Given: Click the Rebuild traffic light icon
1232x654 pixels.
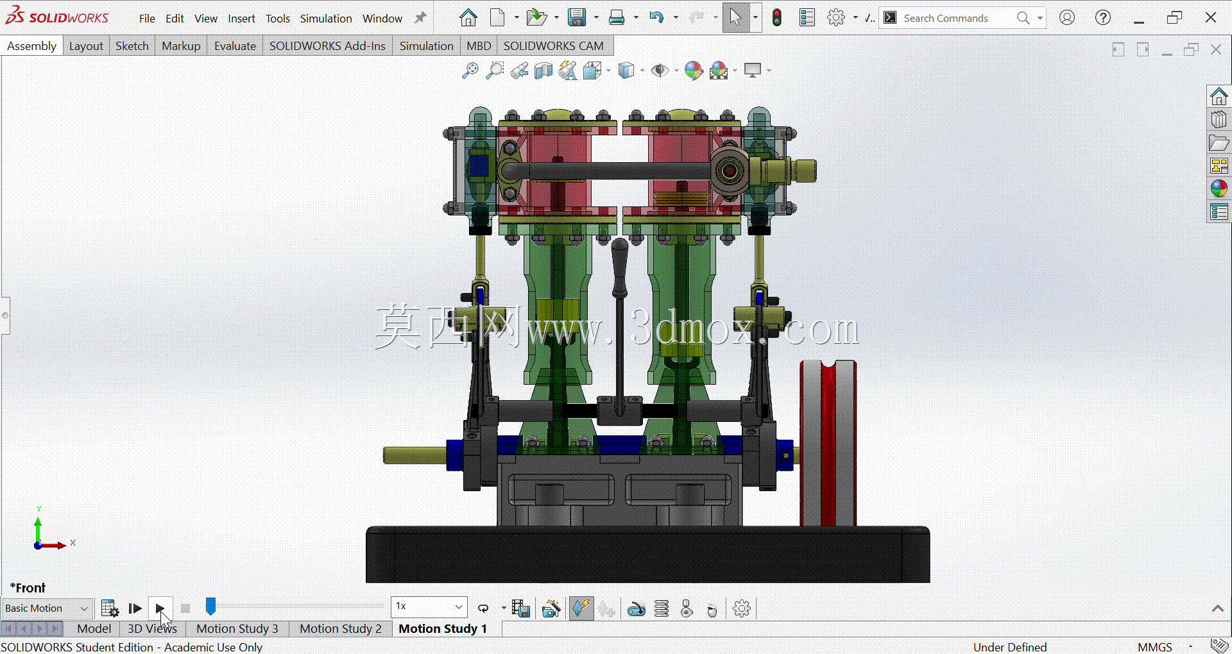Looking at the screenshot, I should pyautogui.click(x=777, y=18).
